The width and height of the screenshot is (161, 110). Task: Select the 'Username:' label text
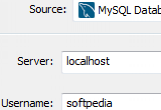(27, 103)
